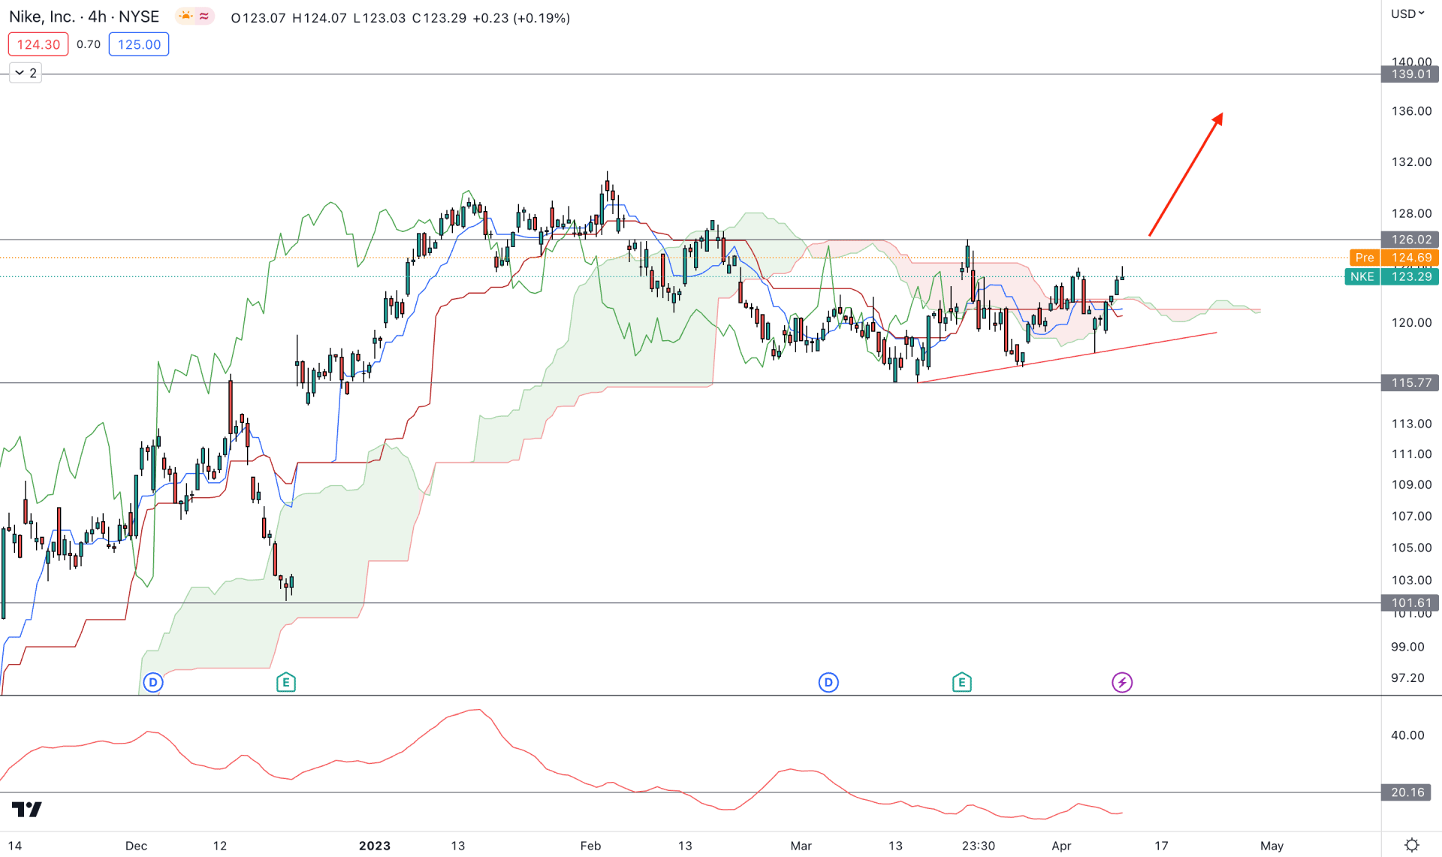Click the 4h interval label in title
This screenshot has height=857, width=1442.
point(98,17)
